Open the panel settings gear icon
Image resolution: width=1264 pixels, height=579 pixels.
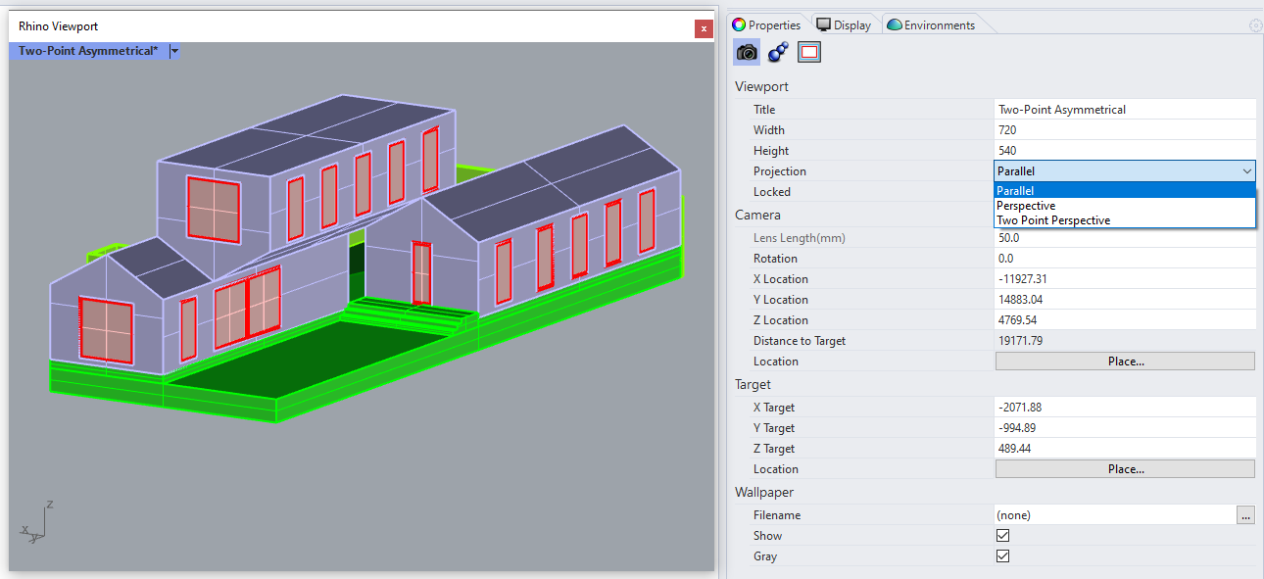[x=1255, y=25]
